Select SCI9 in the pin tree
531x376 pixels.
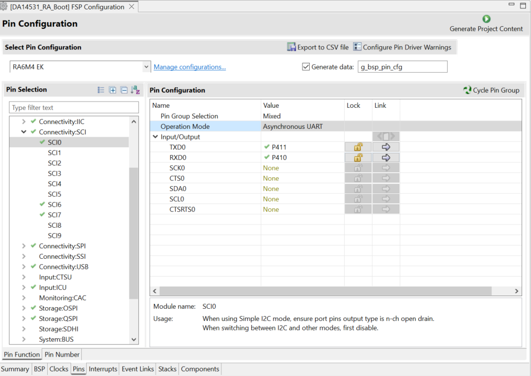click(x=54, y=235)
